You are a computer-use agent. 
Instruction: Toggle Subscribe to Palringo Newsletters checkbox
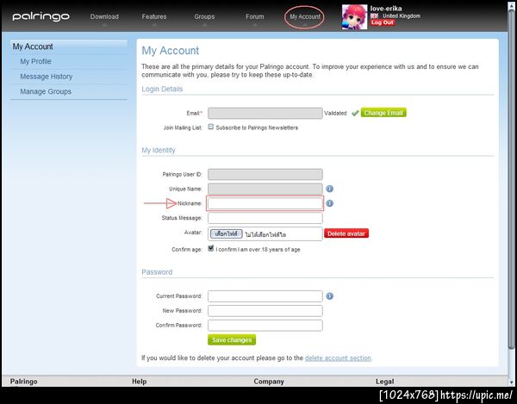click(x=211, y=127)
